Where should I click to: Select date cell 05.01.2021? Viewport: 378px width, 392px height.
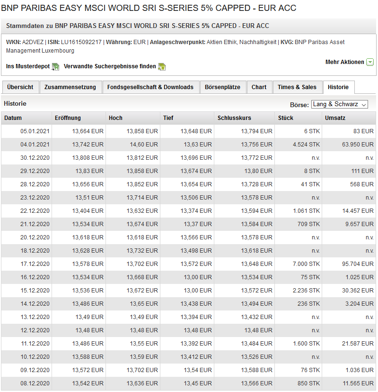pos(35,131)
